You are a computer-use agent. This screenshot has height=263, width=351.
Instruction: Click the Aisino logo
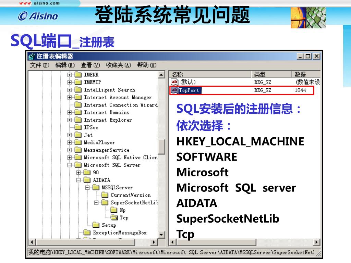(x=38, y=16)
